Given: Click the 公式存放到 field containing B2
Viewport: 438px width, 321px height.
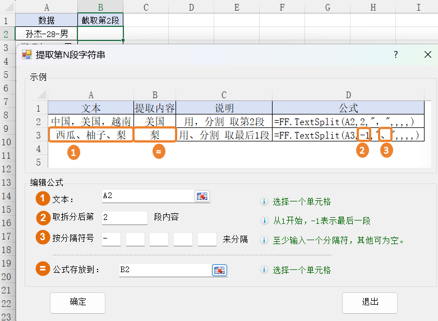Looking at the screenshot, I should click(165, 270).
